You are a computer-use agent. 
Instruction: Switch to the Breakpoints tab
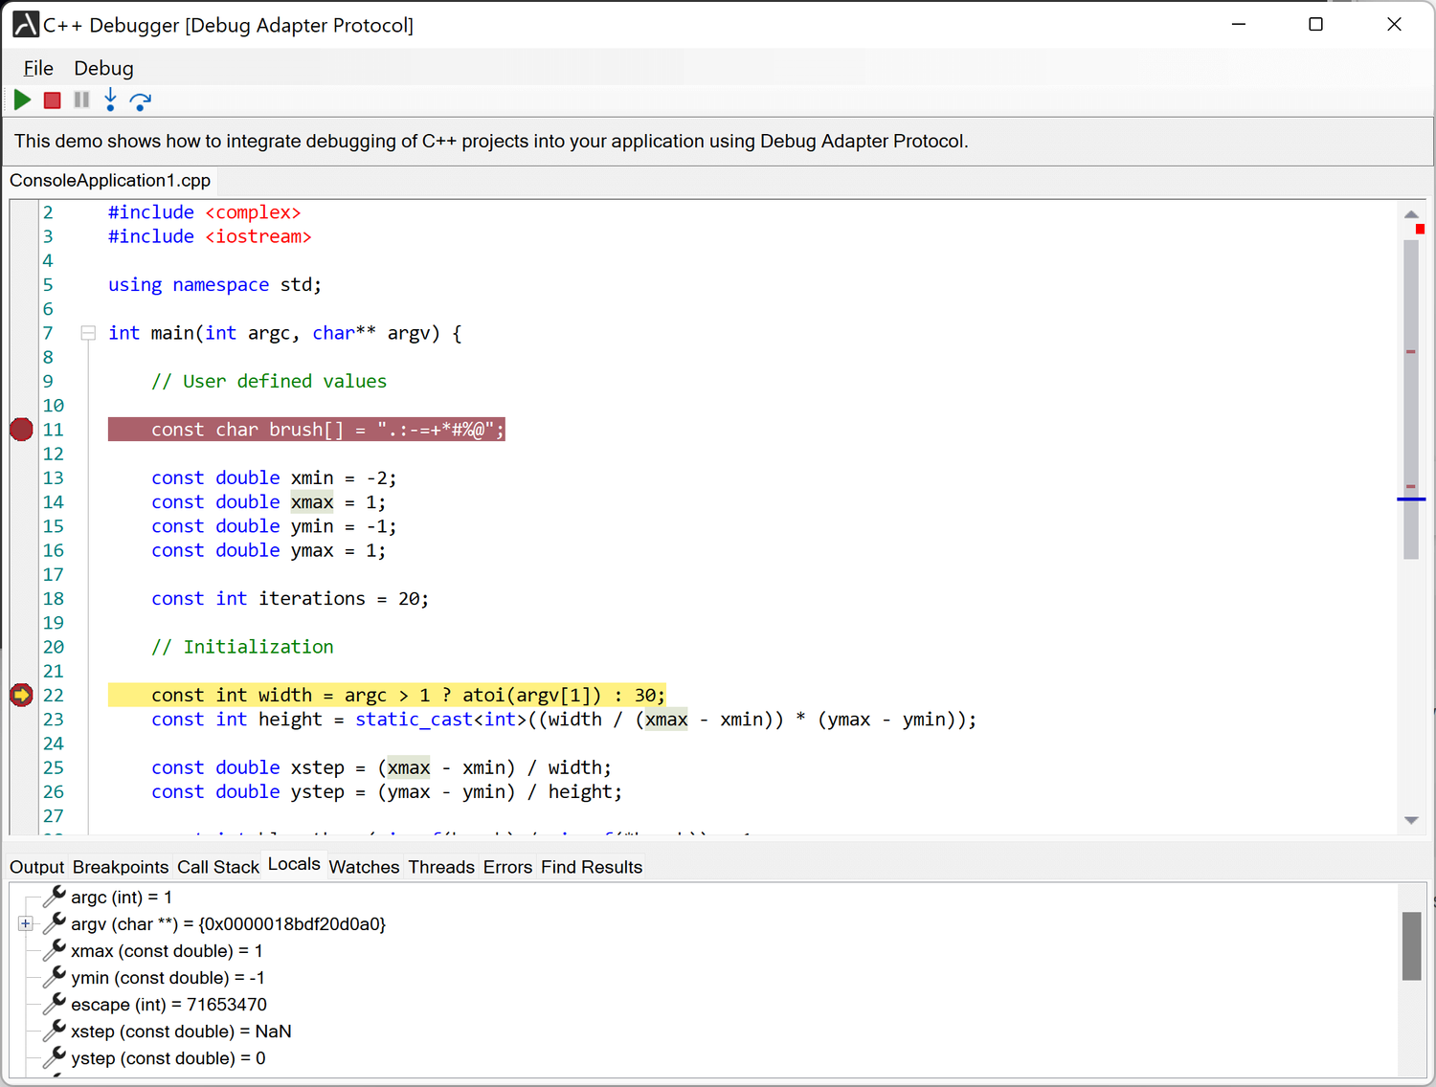click(120, 867)
